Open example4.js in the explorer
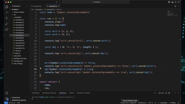185x104 pixels. pos(19,27)
